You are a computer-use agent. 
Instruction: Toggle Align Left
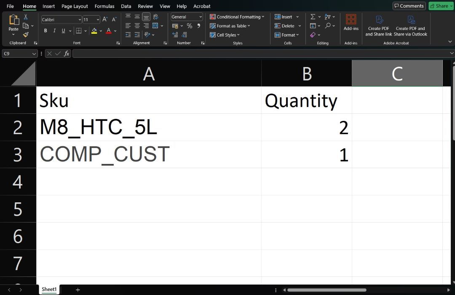click(x=128, y=26)
